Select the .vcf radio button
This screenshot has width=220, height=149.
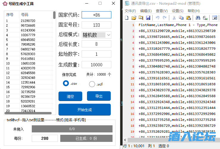(92, 84)
